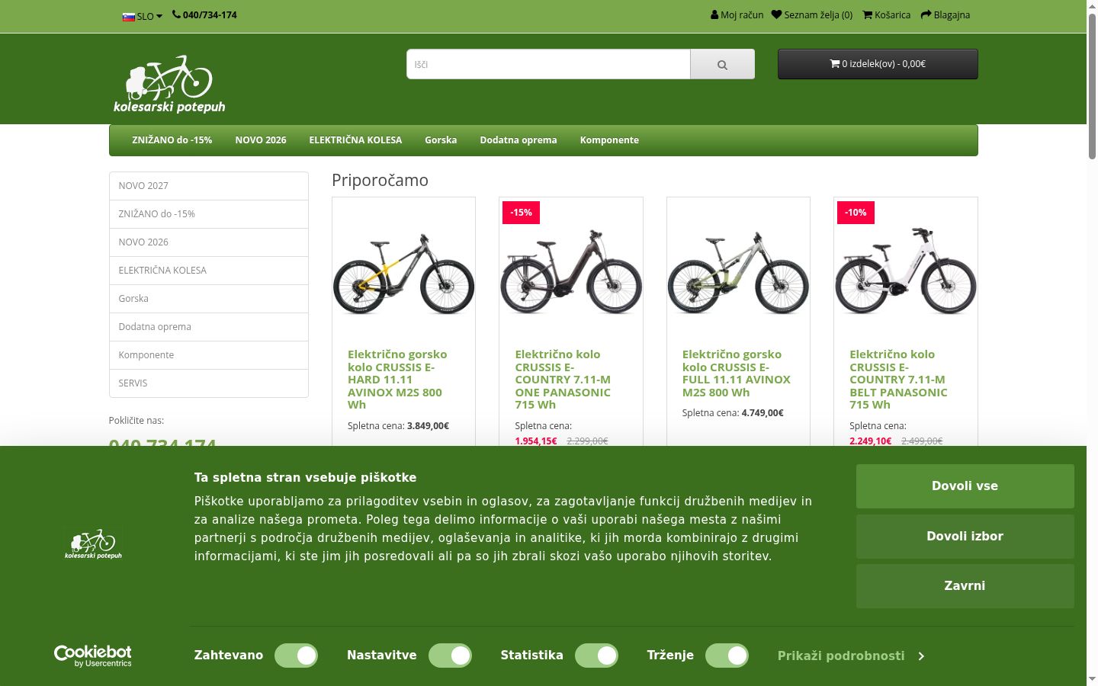Image resolution: width=1098 pixels, height=686 pixels.
Task: Go to Košarica cart link
Action: coord(886,14)
